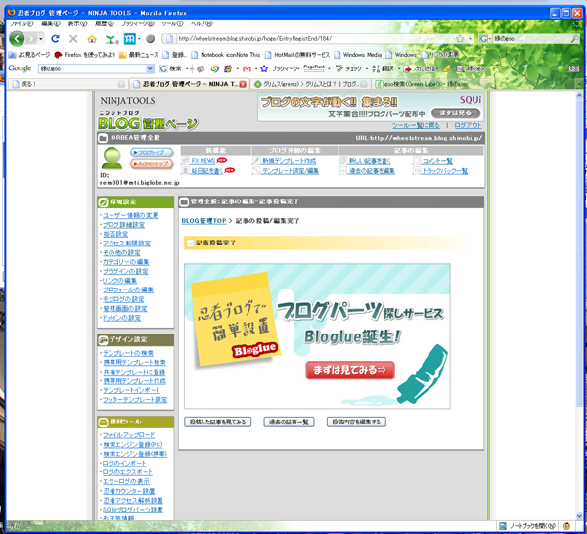
Task: Open the よく見るページ bookmark
Action: tap(29, 55)
